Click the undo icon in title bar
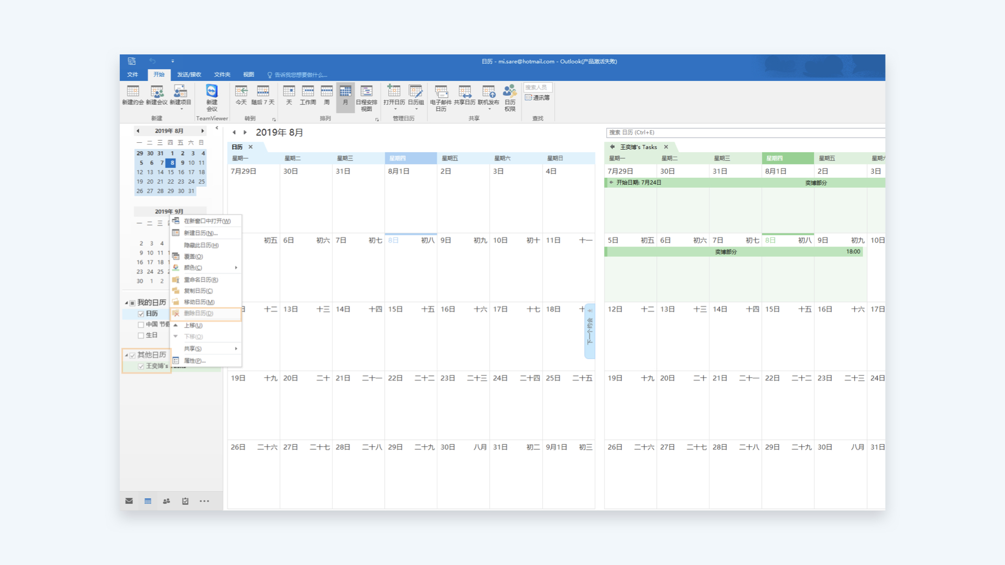This screenshot has height=565, width=1005. coord(152,61)
